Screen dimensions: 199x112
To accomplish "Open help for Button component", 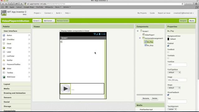I will 29,35.
